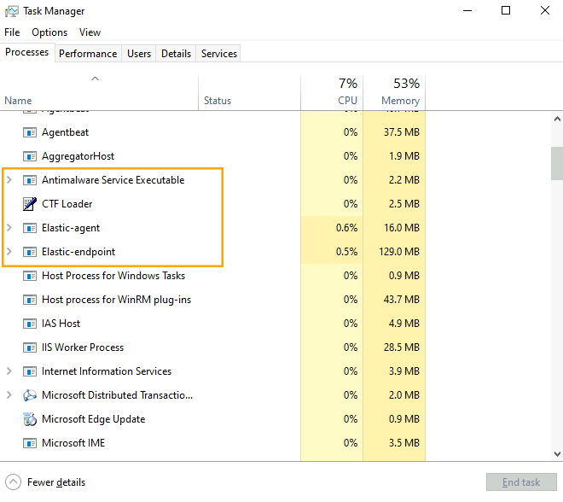Screen dimensions: 563x502
Task: Expand Antimalware Service Executable process group
Action: [9, 180]
